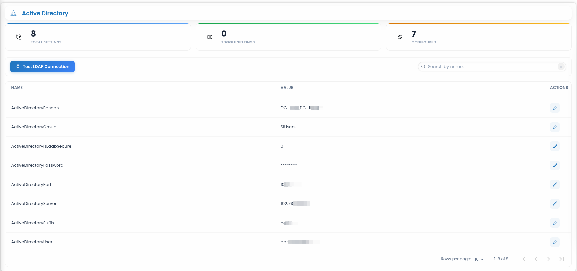
Task: Clear the search box with X
Action: pos(561,67)
